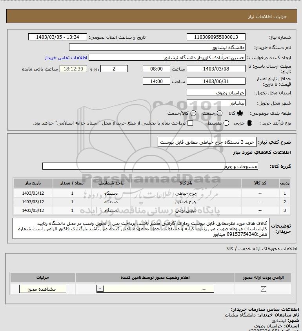The image size is (302, 331).
Task: Toggle the اسناد خزانه اسلامی payment checkbox
Action: (190, 123)
